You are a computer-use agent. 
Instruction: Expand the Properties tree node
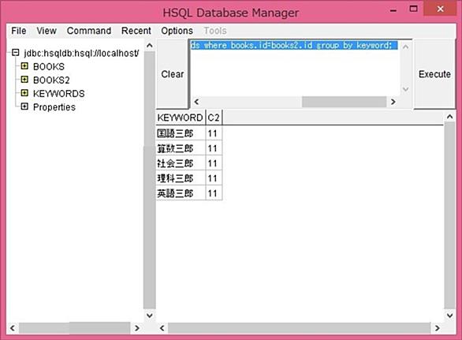click(x=24, y=106)
